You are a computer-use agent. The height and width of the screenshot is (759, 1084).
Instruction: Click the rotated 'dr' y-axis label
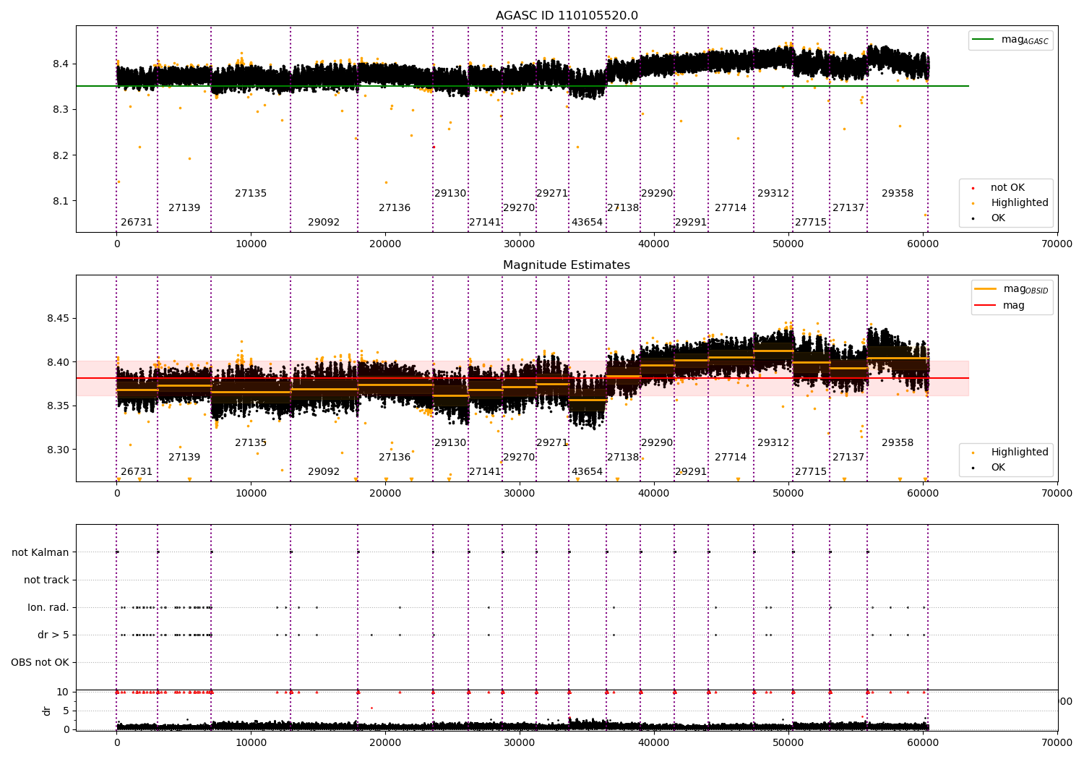coord(47,711)
